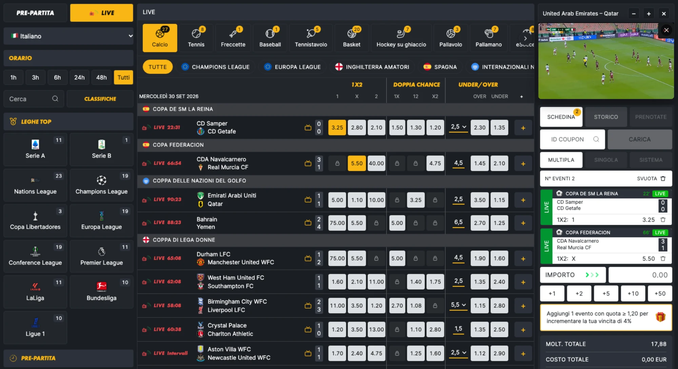Open Serie A league tile
Viewport: 678px width, 369px height.
[x=35, y=149]
